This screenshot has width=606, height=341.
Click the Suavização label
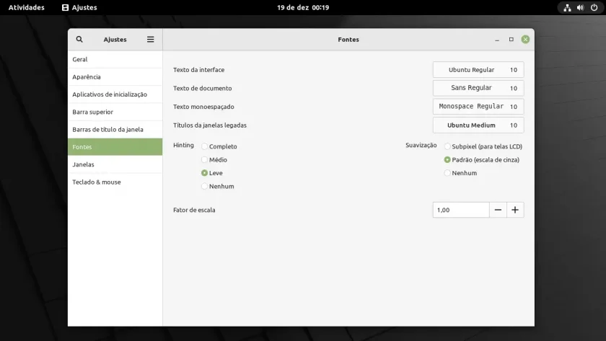click(421, 145)
